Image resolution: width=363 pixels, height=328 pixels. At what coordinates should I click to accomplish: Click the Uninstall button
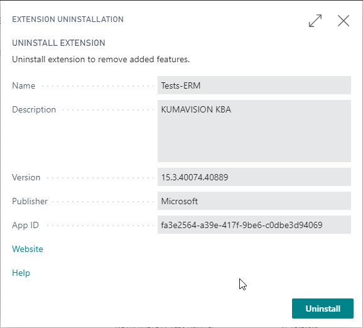pyautogui.click(x=322, y=309)
